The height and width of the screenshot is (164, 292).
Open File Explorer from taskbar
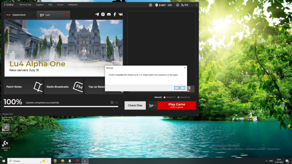tap(70, 161)
